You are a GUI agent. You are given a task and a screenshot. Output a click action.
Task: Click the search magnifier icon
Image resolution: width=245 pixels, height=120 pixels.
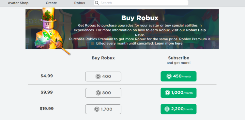click(97, 3)
